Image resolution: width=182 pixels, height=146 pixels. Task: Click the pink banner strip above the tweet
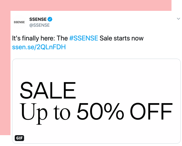(x=86, y=5)
